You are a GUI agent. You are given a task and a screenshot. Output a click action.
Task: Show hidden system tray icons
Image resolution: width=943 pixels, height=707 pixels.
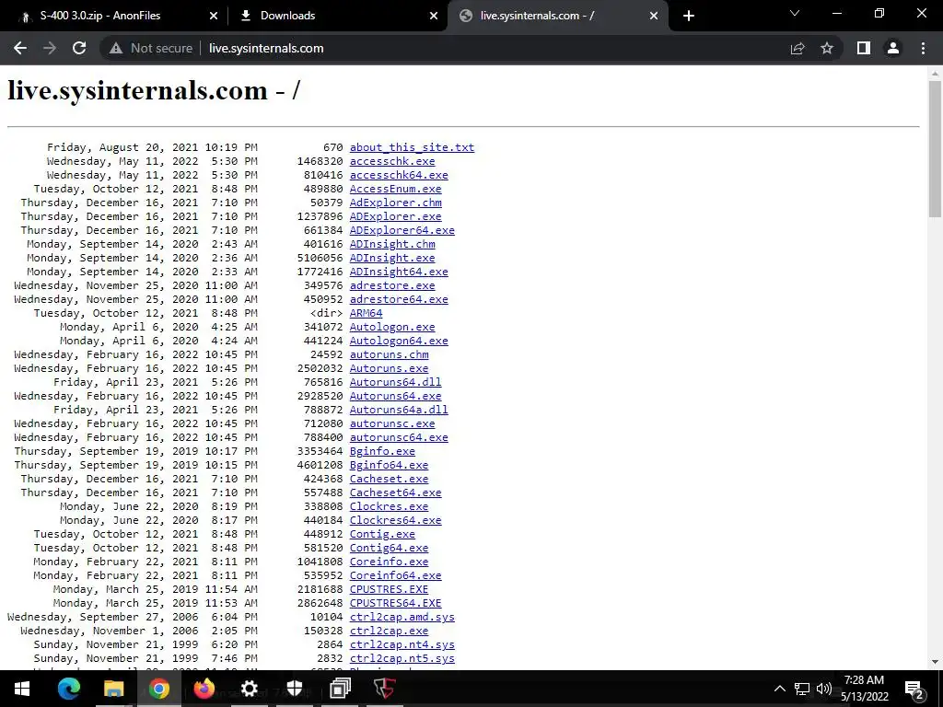pyautogui.click(x=779, y=689)
